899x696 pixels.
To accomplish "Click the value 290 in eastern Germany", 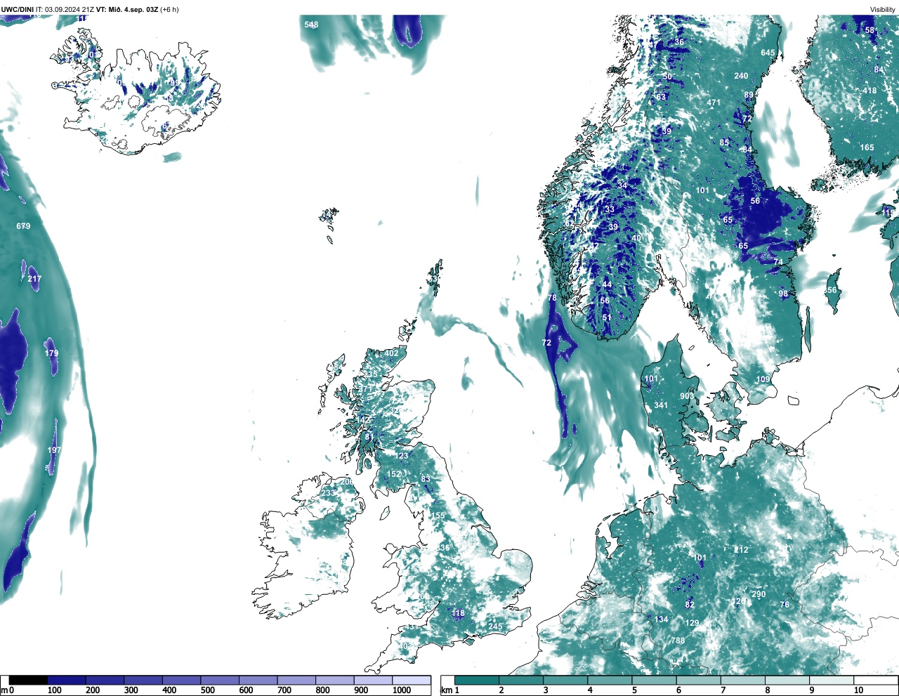I will coord(759,594).
